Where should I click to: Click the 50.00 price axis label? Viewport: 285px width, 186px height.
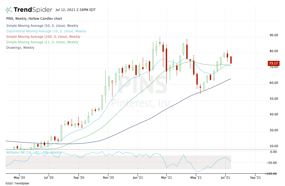(x=274, y=99)
